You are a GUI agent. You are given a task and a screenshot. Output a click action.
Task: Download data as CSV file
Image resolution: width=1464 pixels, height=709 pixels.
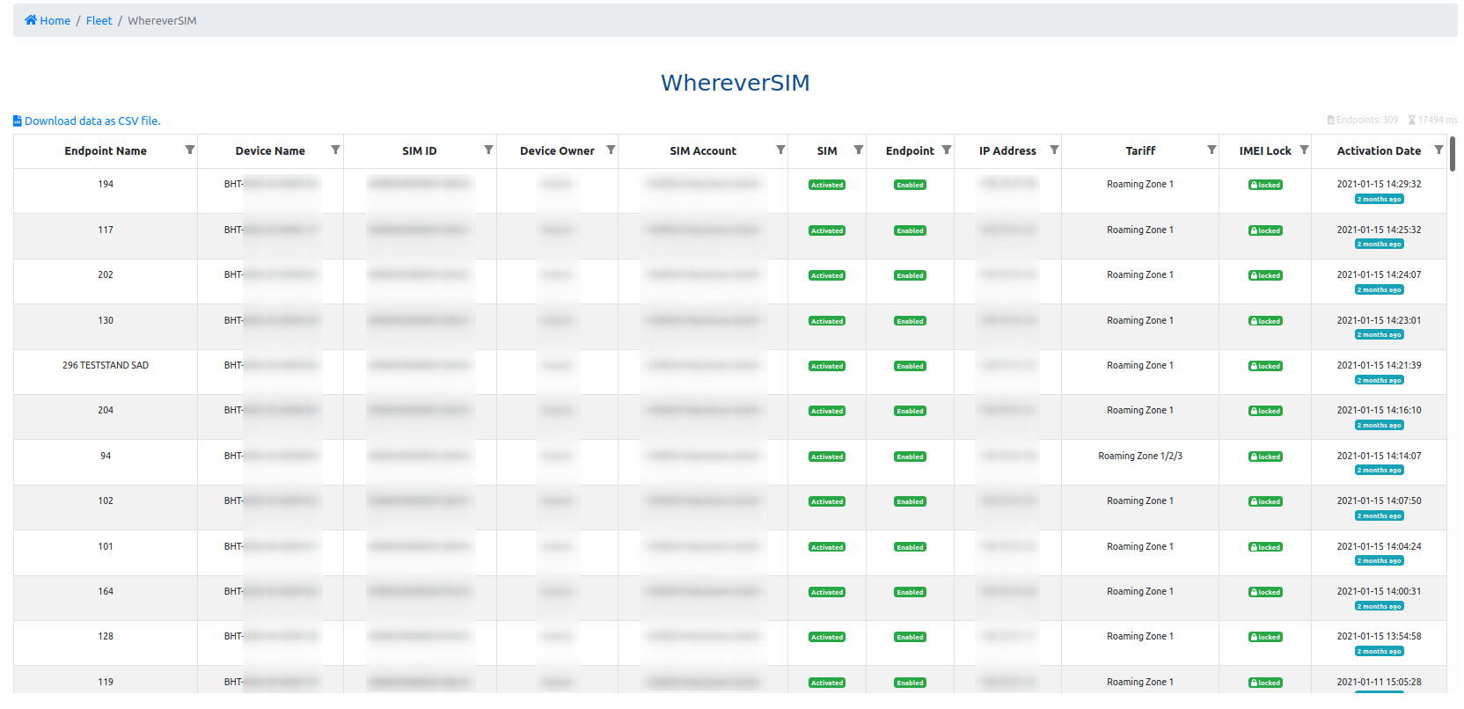pyautogui.click(x=91, y=121)
